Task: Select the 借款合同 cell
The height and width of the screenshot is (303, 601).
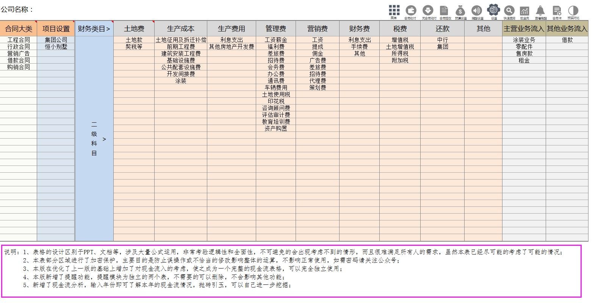Action: pos(19,60)
